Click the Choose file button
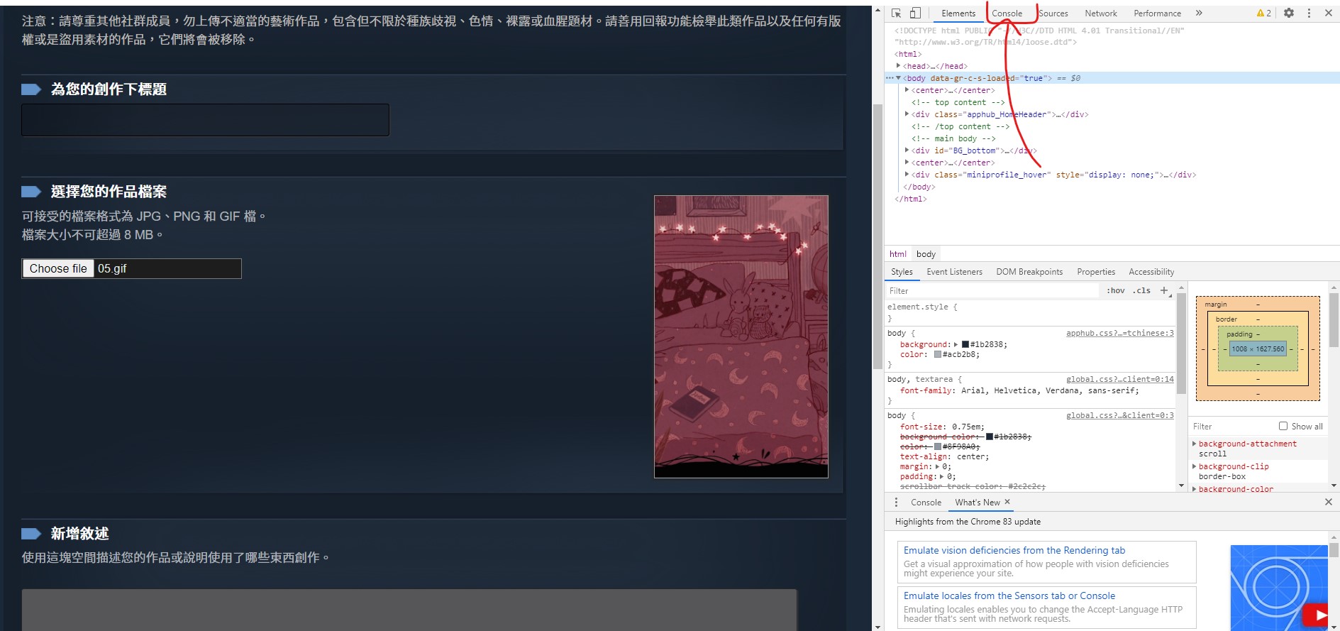This screenshot has height=631, width=1340. coord(58,268)
